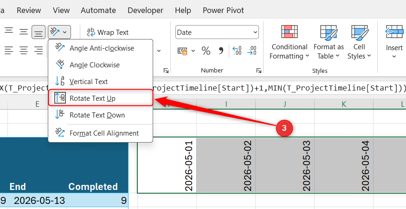Open the Review ribbon tab
The width and height of the screenshot is (406, 209).
[x=29, y=10]
